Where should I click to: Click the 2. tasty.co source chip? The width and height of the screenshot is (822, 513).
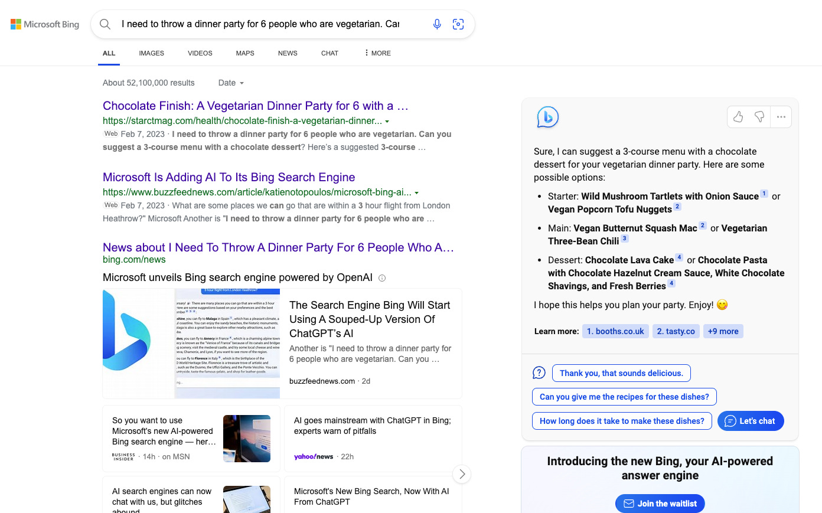(x=676, y=331)
